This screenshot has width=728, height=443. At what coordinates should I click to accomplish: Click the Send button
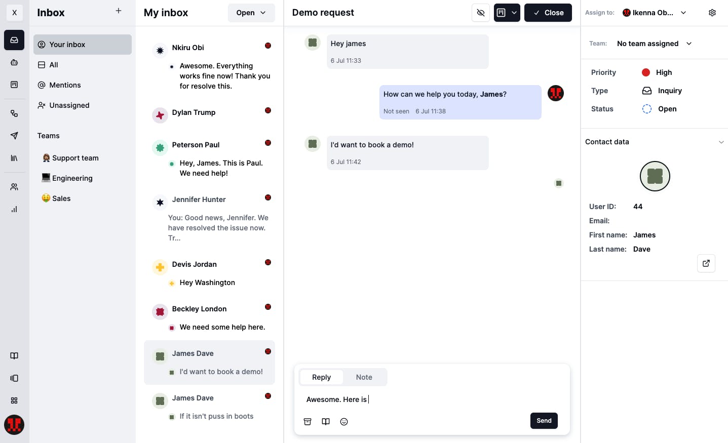[x=544, y=421]
